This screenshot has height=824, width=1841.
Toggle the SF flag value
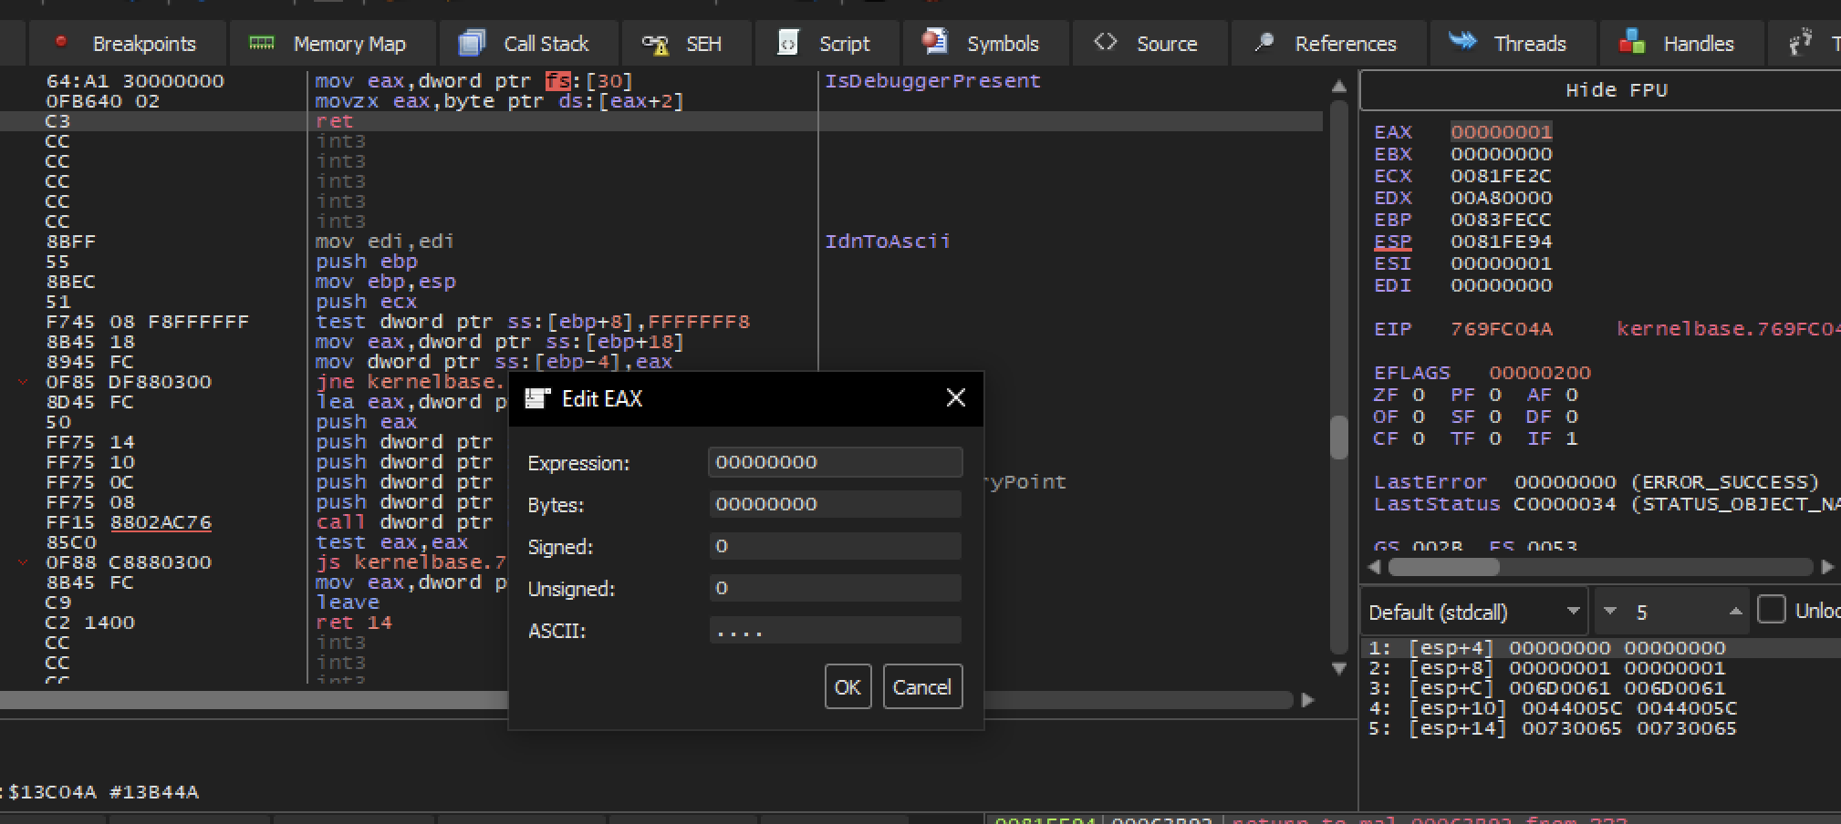[x=1495, y=417]
